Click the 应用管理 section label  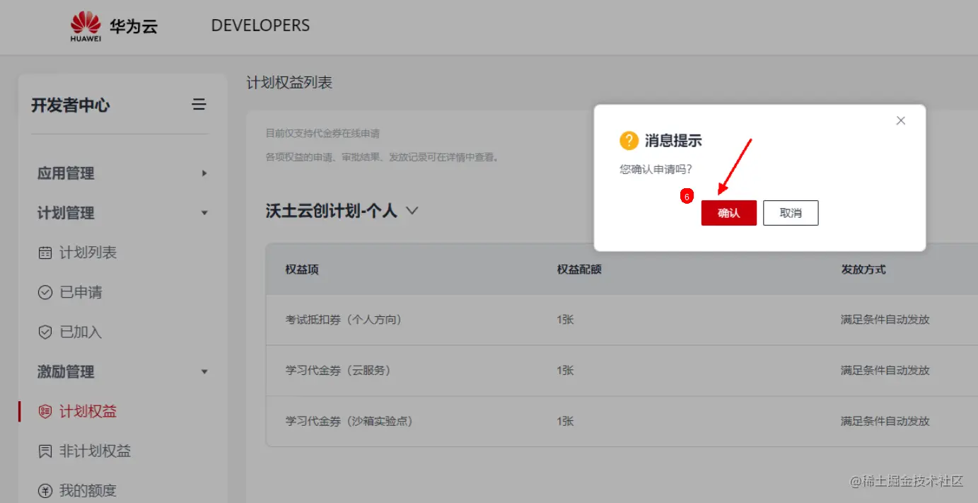tap(66, 173)
